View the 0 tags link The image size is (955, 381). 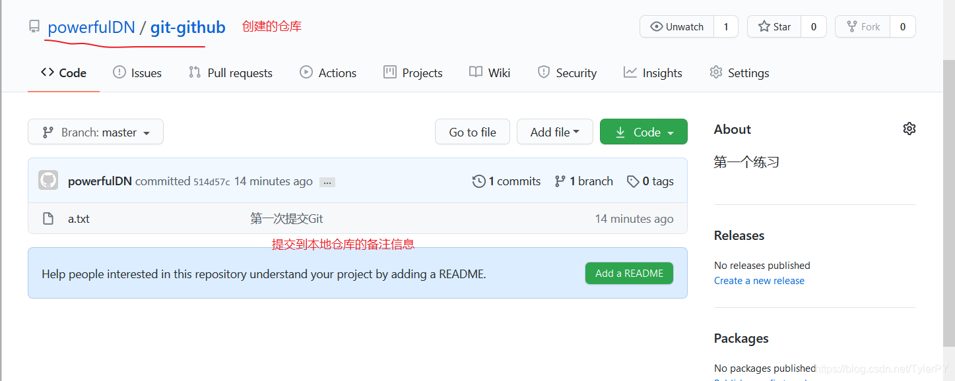click(650, 181)
